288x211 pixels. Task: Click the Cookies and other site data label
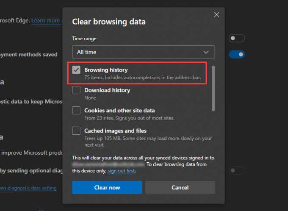(119, 111)
